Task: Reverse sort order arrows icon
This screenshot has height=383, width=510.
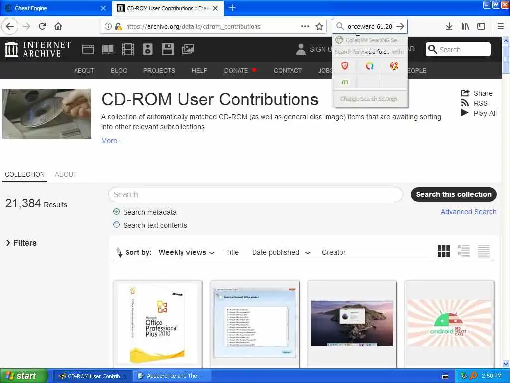Action: coord(119,252)
